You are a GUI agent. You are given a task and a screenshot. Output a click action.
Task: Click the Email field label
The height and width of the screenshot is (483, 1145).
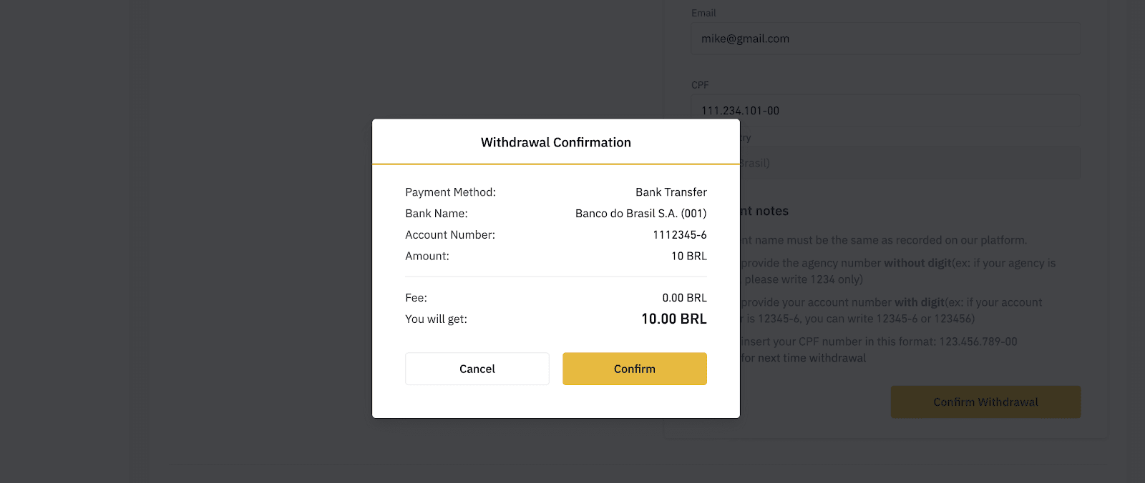[x=703, y=13]
